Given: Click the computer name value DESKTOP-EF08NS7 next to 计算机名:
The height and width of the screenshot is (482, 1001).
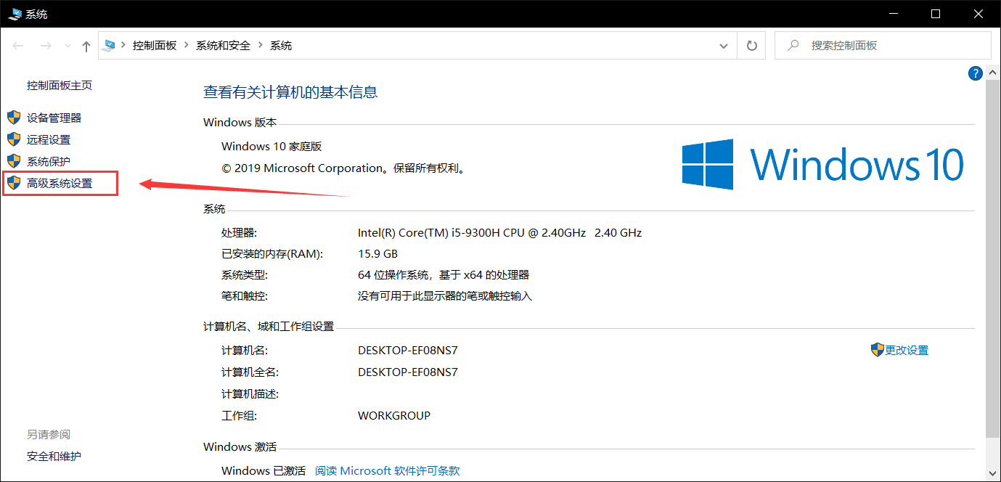Looking at the screenshot, I should tap(408, 350).
